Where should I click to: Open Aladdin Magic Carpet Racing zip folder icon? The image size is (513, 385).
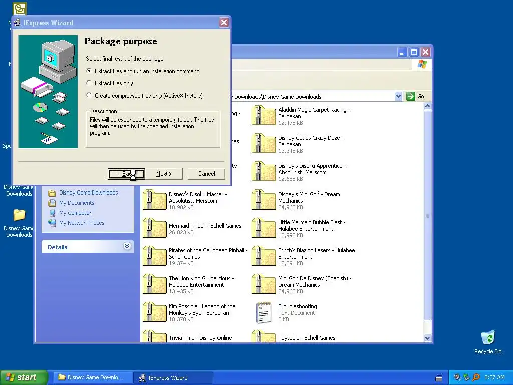click(x=264, y=116)
